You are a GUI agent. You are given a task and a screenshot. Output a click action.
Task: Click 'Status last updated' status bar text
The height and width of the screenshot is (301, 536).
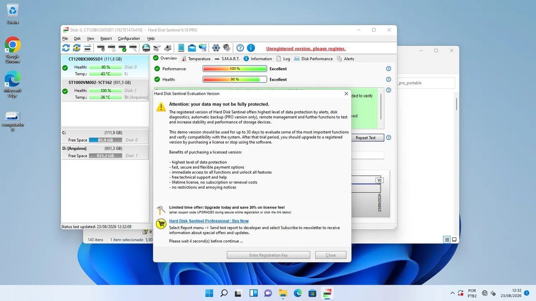pyautogui.click(x=97, y=227)
